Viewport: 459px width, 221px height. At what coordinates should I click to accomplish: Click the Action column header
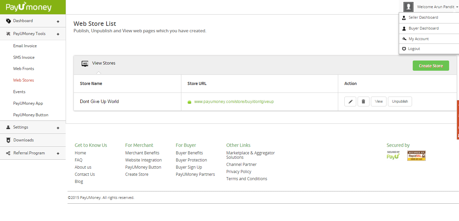click(350, 84)
